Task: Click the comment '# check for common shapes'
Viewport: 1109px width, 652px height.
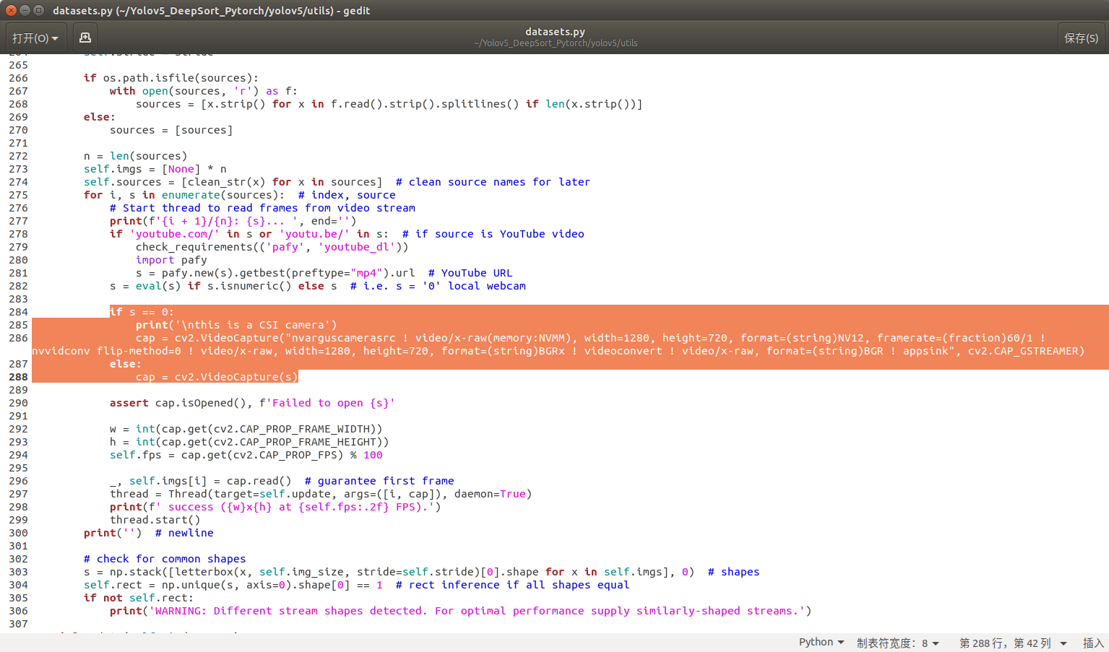Action: pyautogui.click(x=165, y=559)
